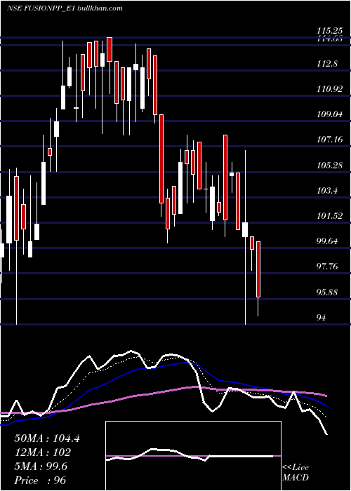
Task: Click the 5MA : 99.6 readout
Action: [x=41, y=466]
